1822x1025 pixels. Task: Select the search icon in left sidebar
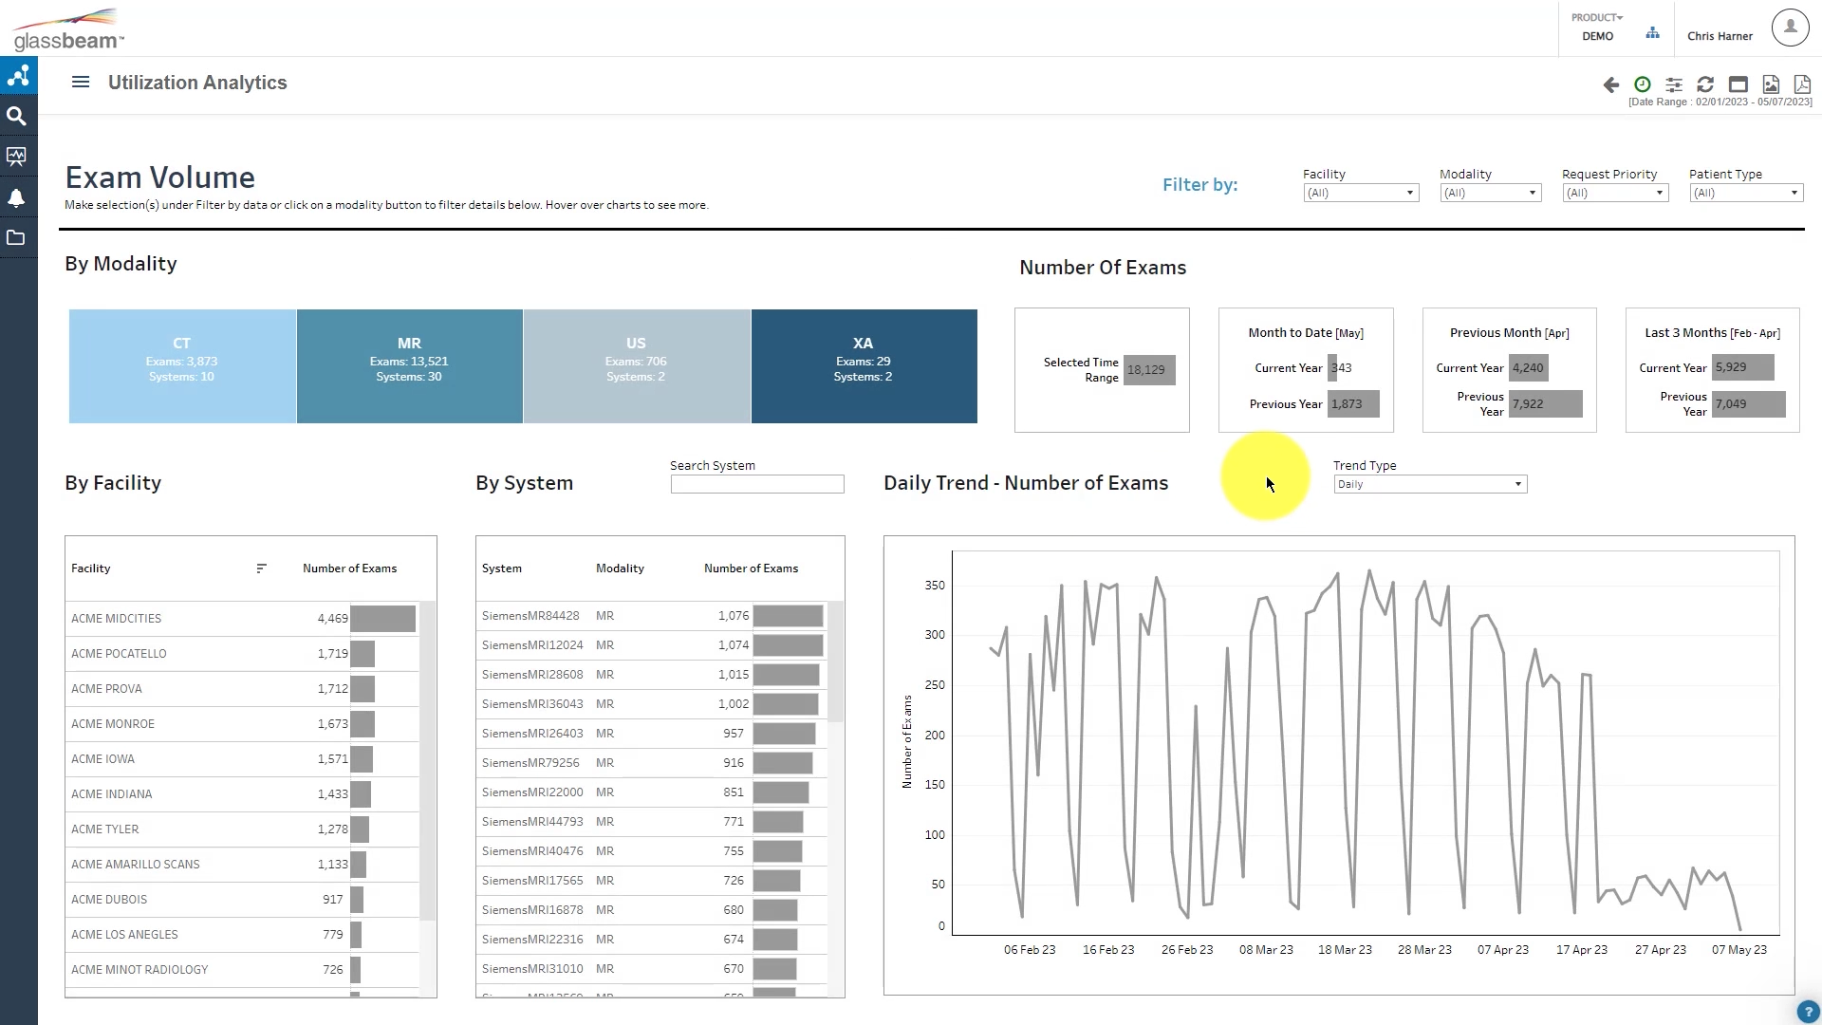click(17, 116)
